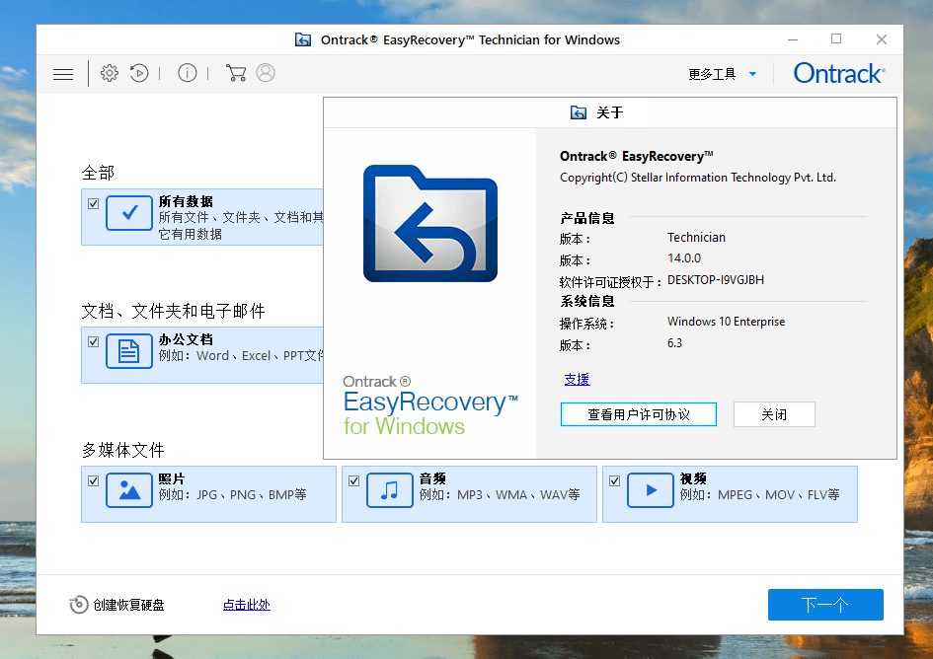This screenshot has height=659, width=933.
Task: Click the 文档、文件夹和电子邮件 heading
Action: 173,311
